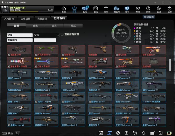The image size is (175, 136).
Task: Click the running figure icon
Action: click(126, 133)
